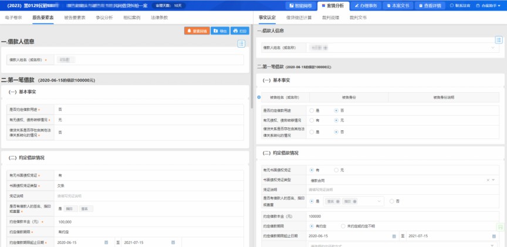Open the left panel start date calendar icon

[106, 242]
